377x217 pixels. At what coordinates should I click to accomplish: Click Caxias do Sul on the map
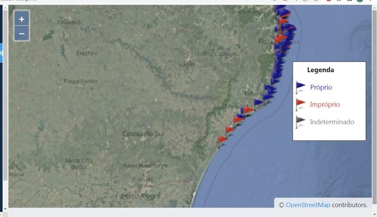143,134
